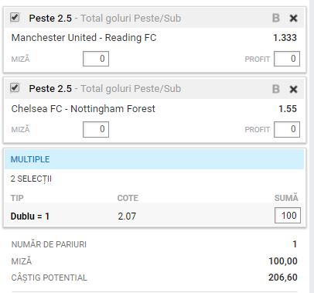Remove the Manchester United - Reading FC selection

[x=293, y=19]
